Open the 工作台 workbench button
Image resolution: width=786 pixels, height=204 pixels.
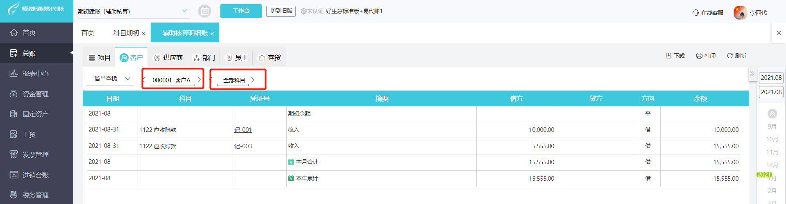pos(241,11)
